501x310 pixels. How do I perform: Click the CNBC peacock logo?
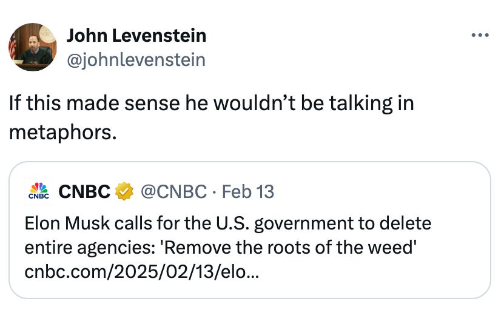tap(39, 191)
